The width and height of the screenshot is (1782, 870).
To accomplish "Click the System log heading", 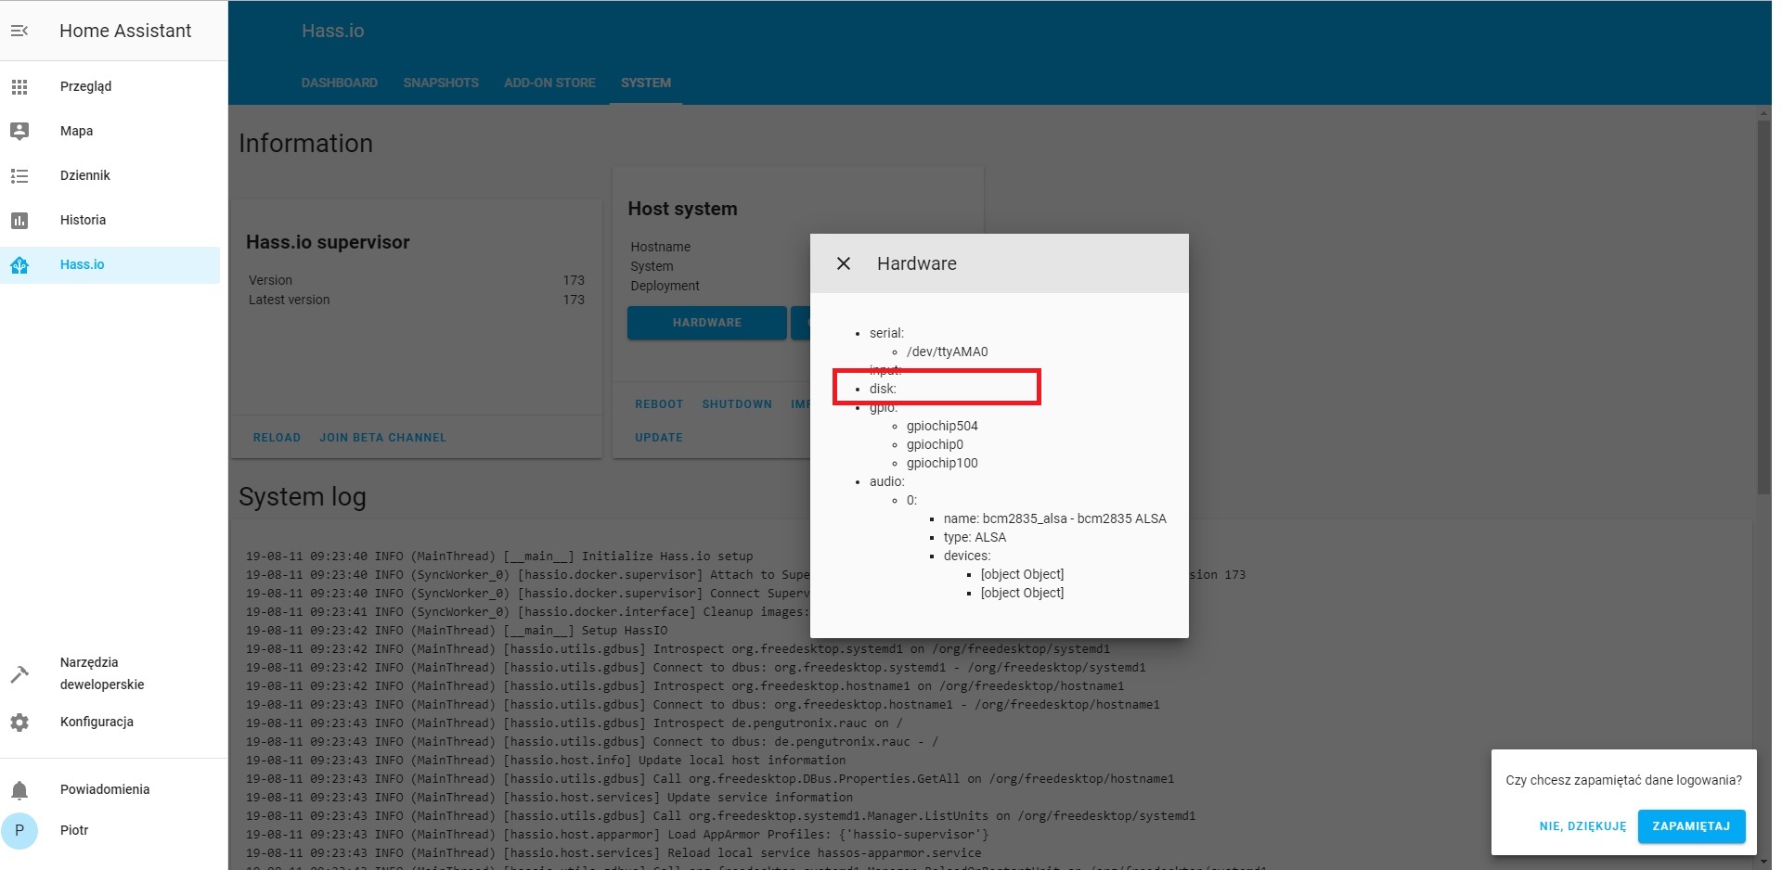I will (303, 497).
